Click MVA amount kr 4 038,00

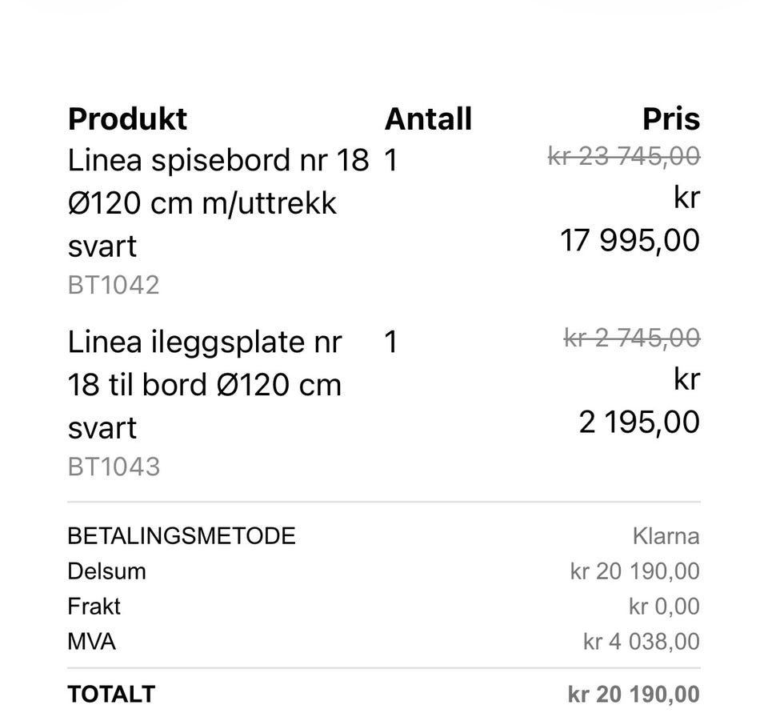[641, 642]
